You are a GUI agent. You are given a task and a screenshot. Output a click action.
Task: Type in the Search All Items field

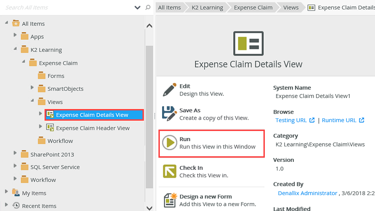(x=66, y=7)
